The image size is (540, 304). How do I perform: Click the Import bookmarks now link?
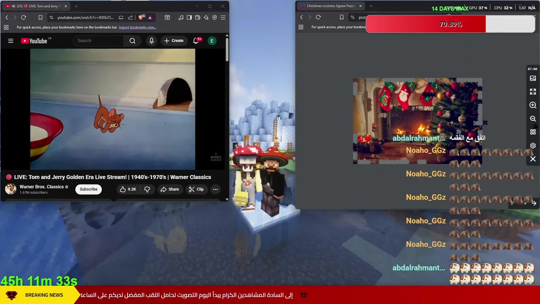click(x=137, y=27)
